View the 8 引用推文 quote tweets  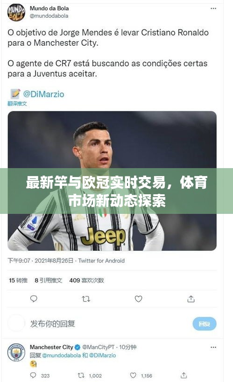pos(48,280)
